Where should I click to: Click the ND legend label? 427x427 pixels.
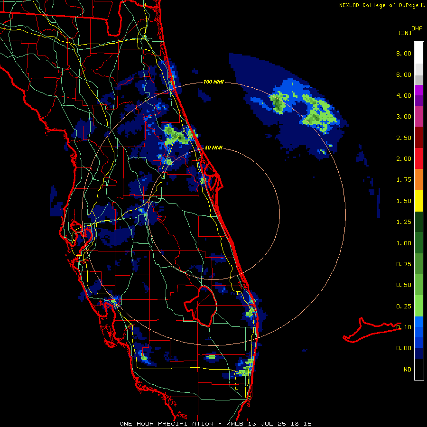coord(408,370)
